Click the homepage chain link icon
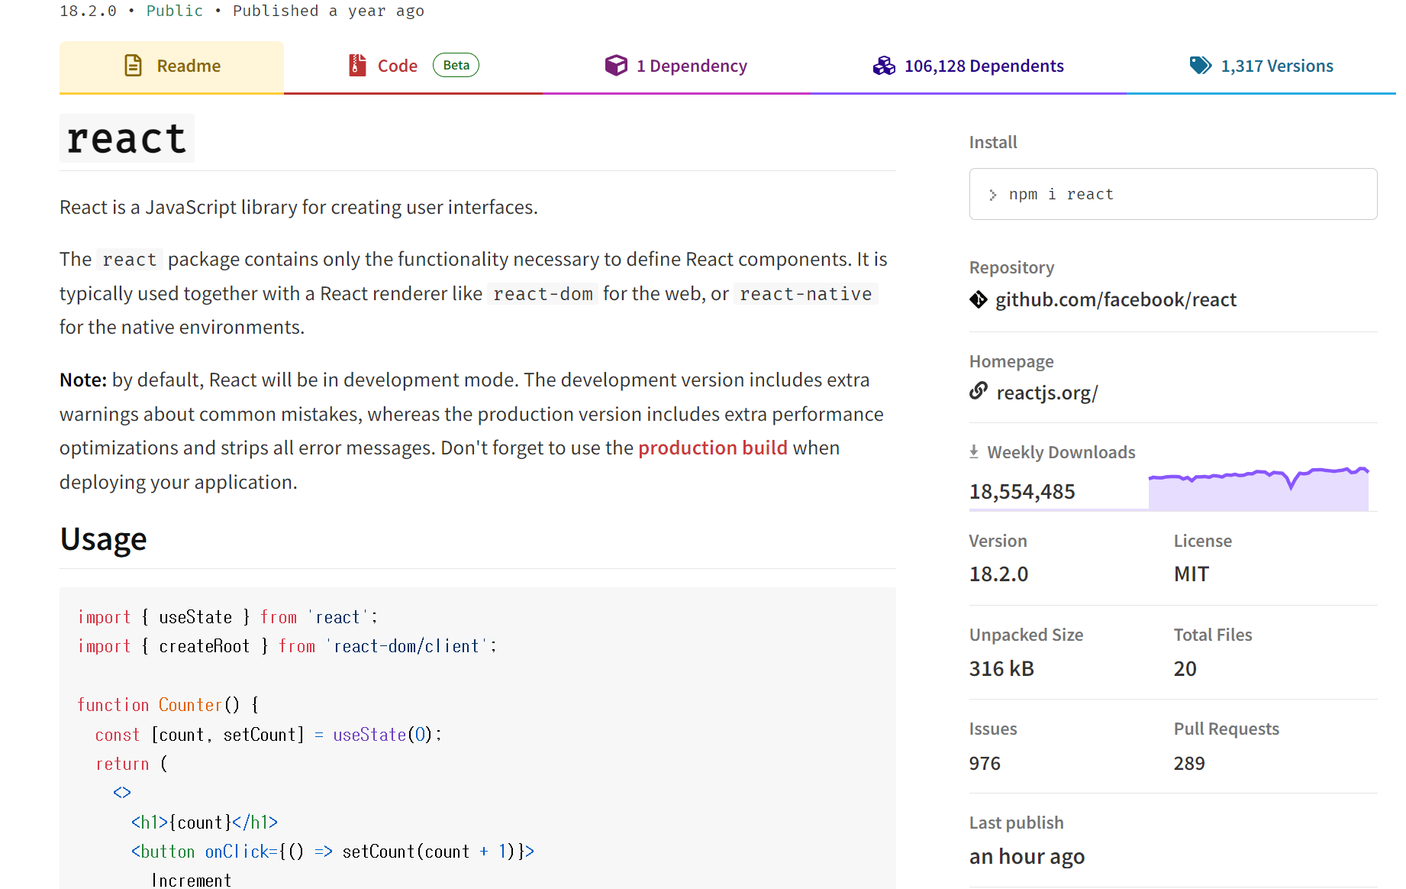 tap(979, 391)
